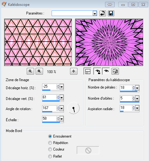Zoom out the preview with minus magnifier
This screenshot has width=149, height=161.
tap(30, 71)
